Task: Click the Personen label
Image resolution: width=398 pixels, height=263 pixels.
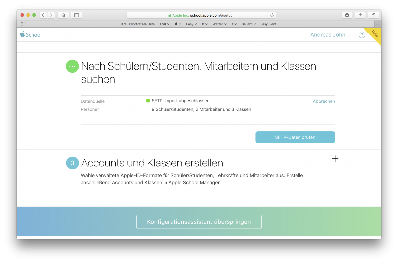Action: coord(90,109)
